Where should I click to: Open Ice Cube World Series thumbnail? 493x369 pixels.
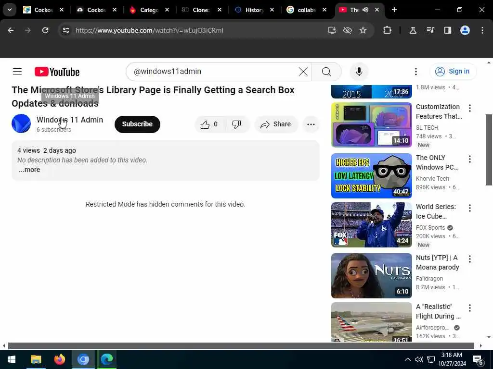pyautogui.click(x=371, y=225)
